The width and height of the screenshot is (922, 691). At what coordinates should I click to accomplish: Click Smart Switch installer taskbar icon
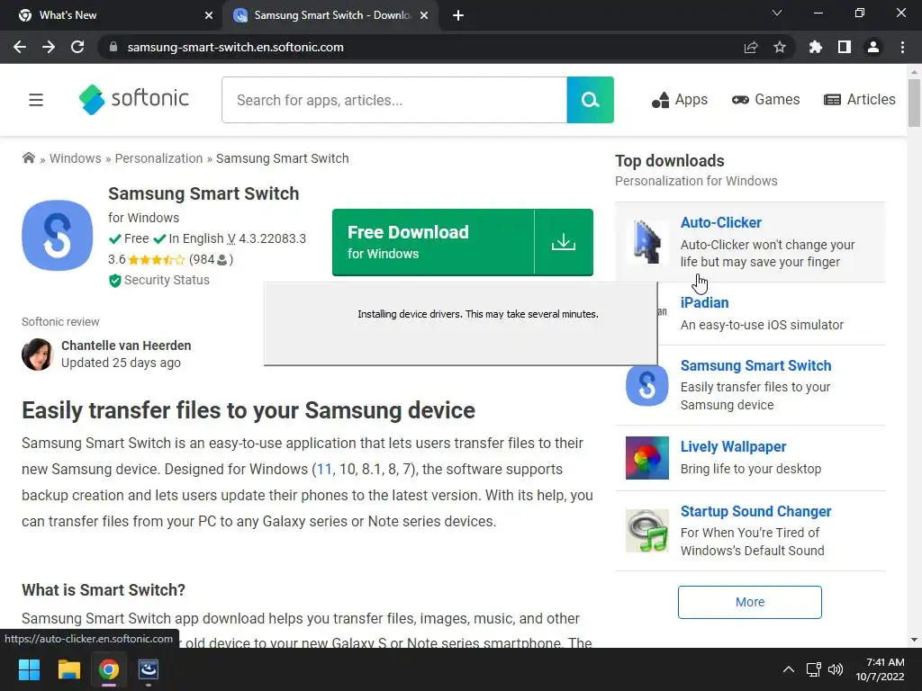click(x=149, y=669)
